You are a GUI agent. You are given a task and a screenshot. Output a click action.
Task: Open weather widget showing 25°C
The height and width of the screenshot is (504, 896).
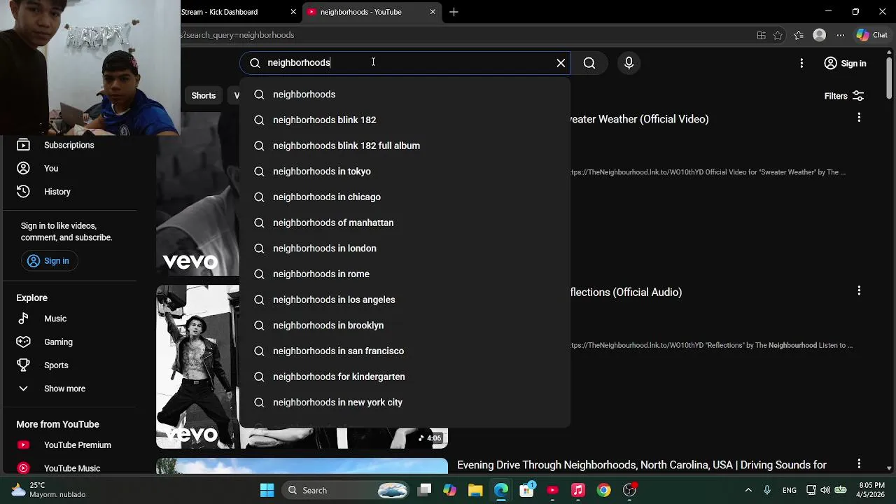(x=48, y=490)
